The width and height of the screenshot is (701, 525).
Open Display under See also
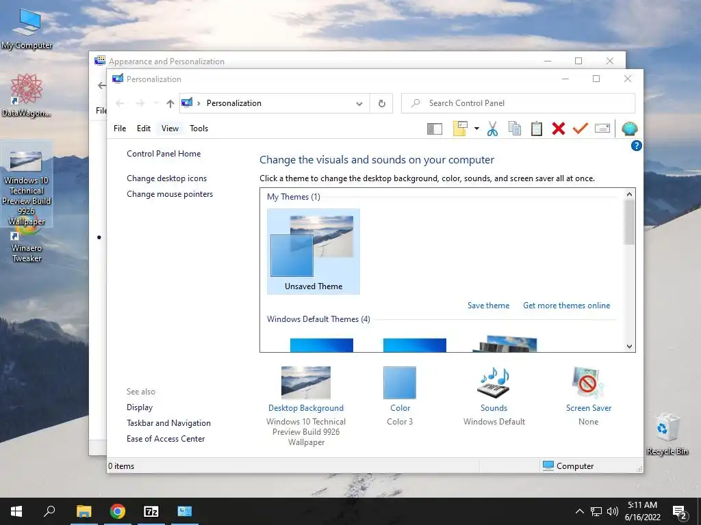click(140, 407)
